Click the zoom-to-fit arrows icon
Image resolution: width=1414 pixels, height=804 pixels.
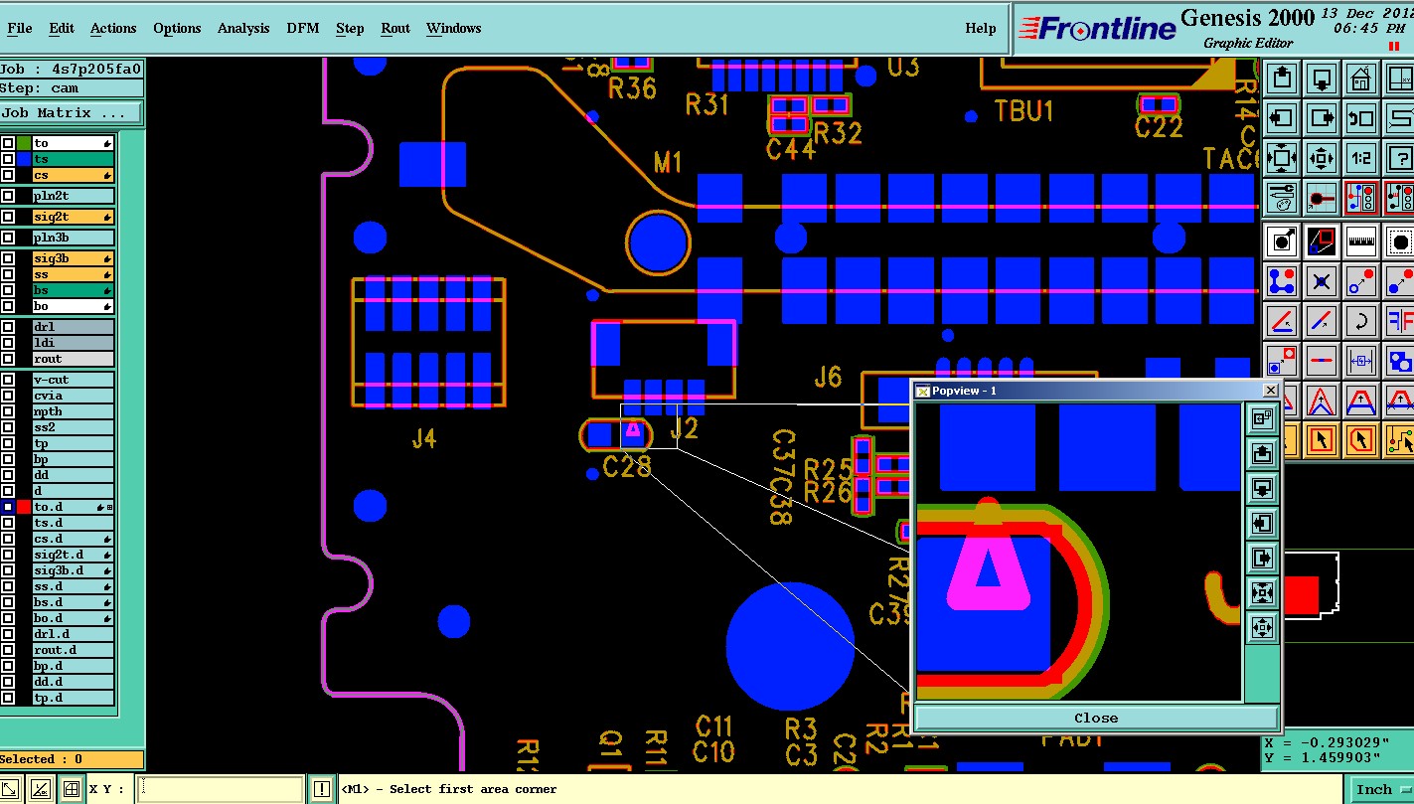click(x=1282, y=158)
